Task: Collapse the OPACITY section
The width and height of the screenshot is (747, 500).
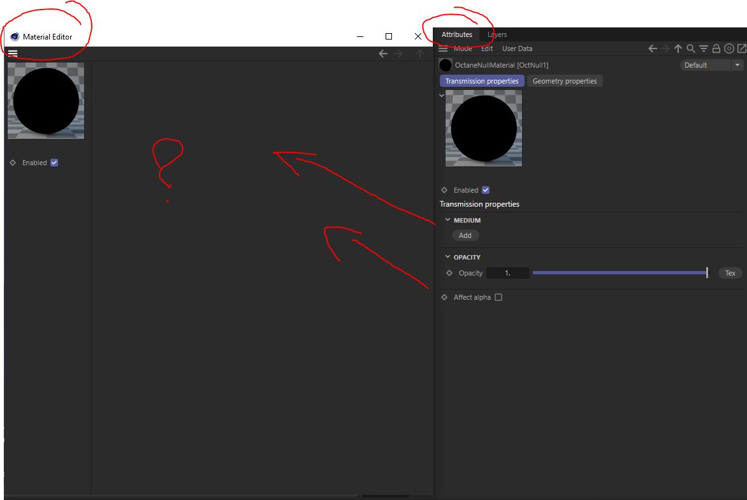Action: click(447, 256)
